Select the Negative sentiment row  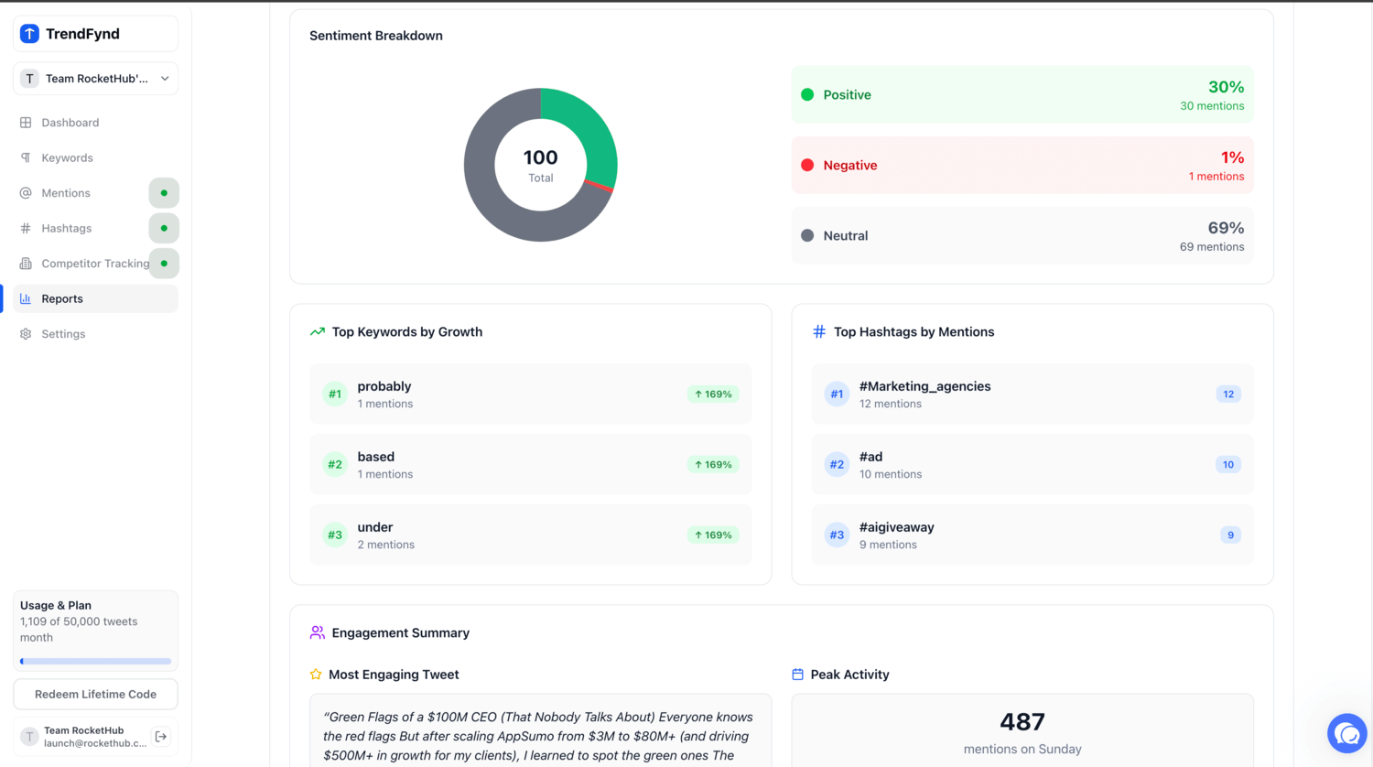click(x=1022, y=165)
